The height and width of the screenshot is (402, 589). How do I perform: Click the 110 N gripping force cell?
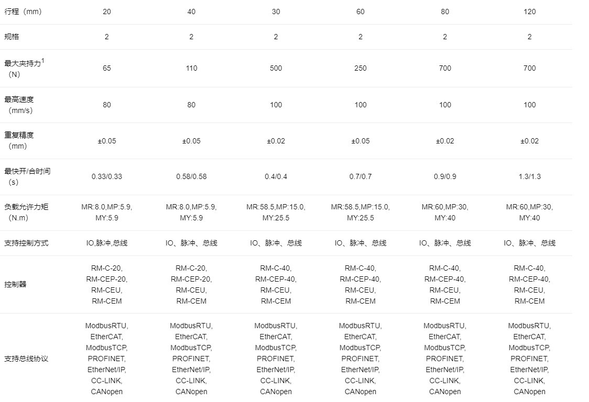tap(191, 68)
